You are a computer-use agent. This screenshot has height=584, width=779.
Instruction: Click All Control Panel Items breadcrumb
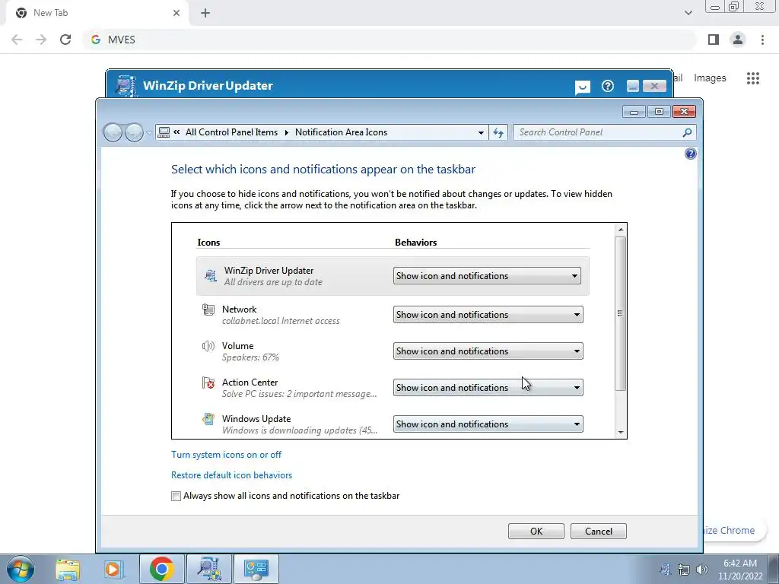point(231,132)
